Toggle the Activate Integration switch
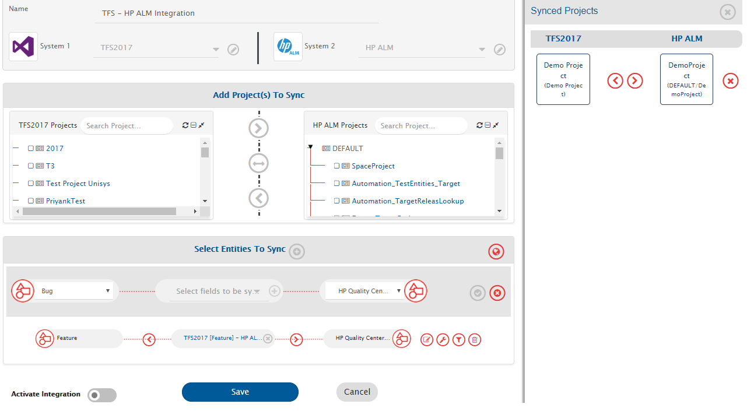This screenshot has height=411, width=747. [x=102, y=395]
